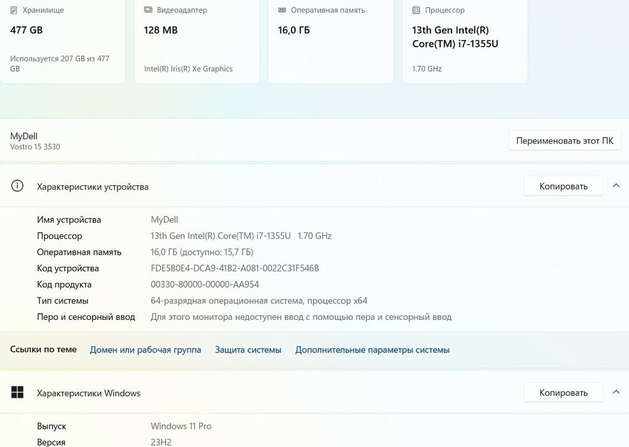Image resolution: width=629 pixels, height=447 pixels.
Task: Click the Выпуск label
Action: tap(51, 426)
